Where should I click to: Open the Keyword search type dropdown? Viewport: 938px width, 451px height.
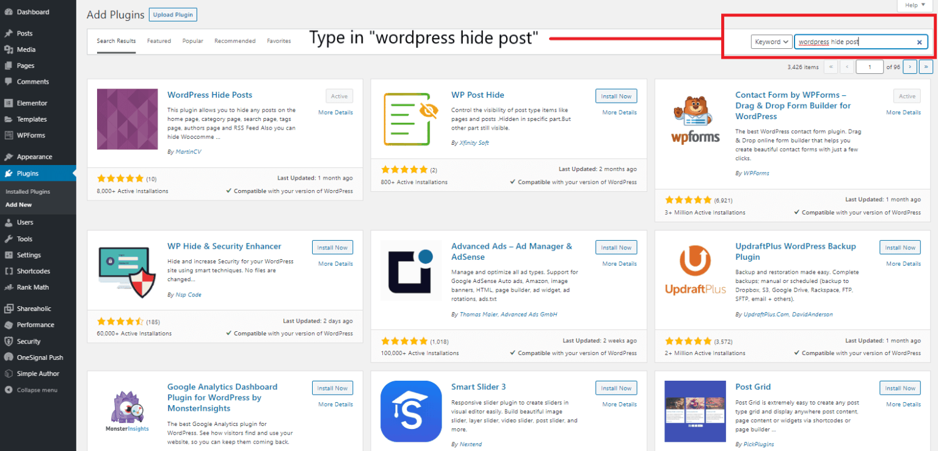(771, 42)
